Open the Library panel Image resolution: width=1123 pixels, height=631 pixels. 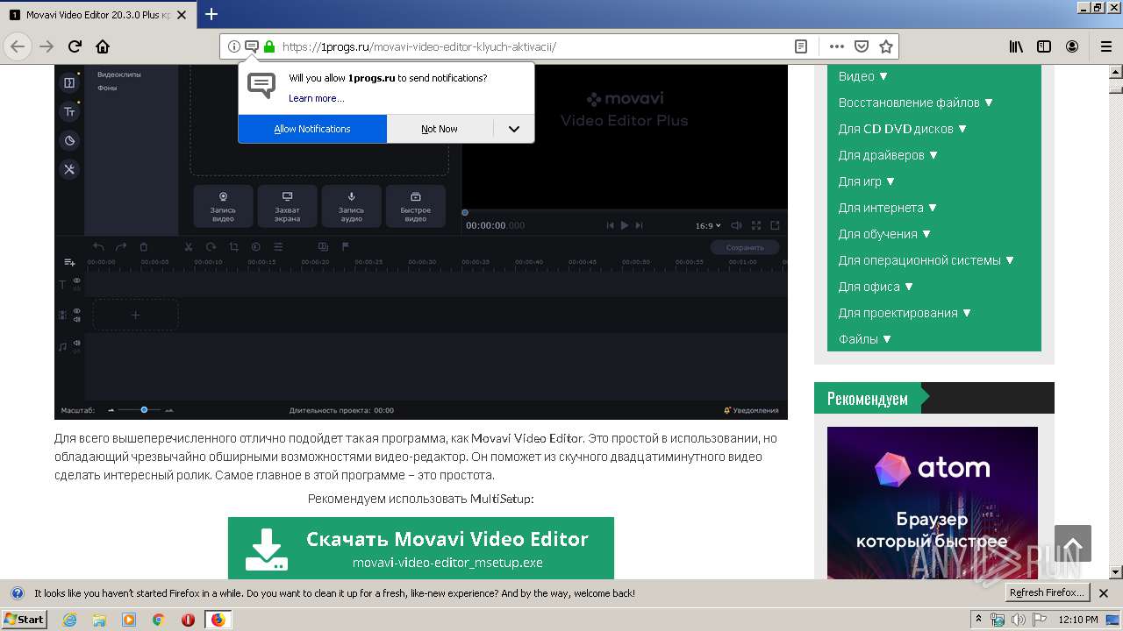[1016, 46]
